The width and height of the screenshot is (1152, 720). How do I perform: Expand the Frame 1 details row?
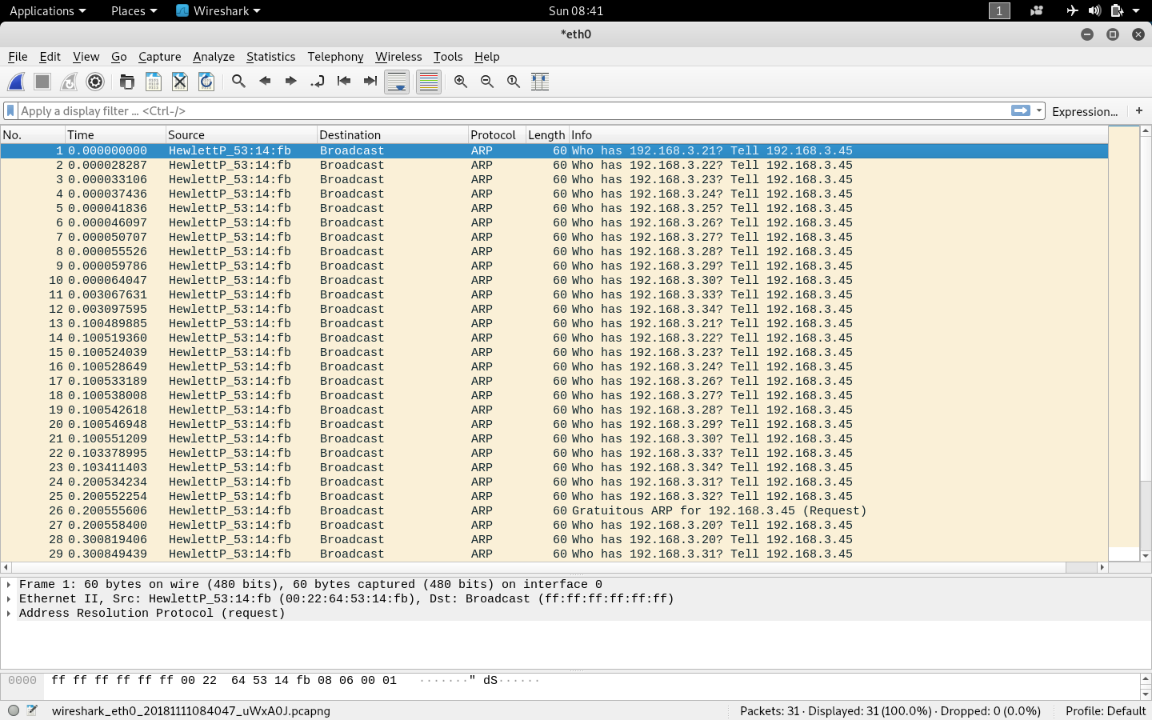pos(9,585)
